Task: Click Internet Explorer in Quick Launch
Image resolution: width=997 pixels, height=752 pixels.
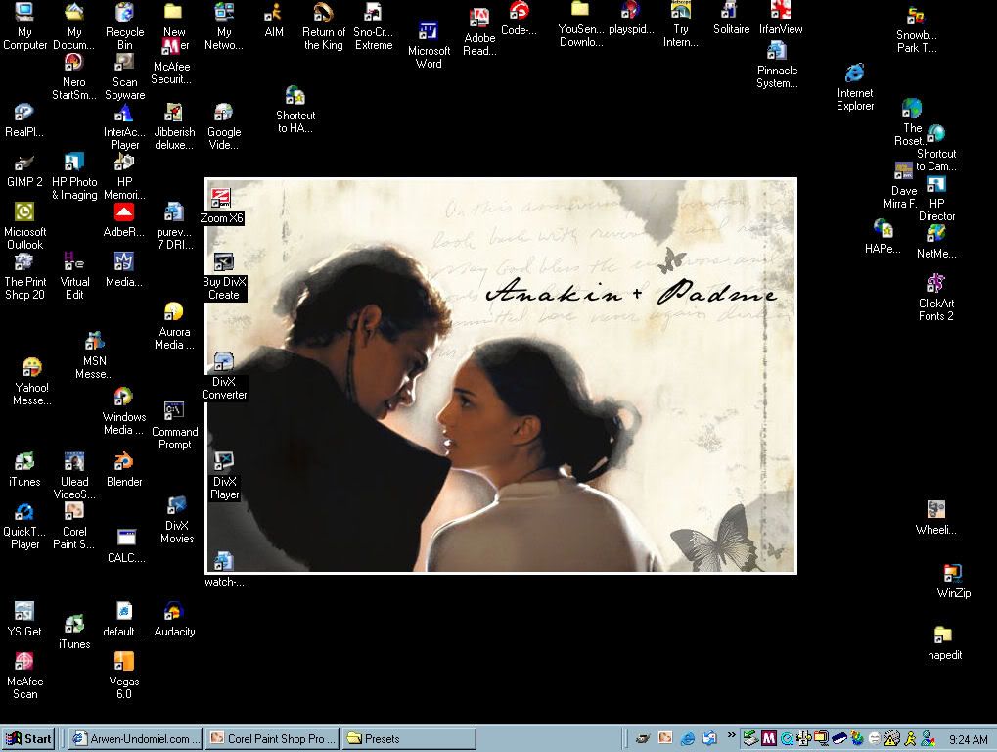Action: click(x=688, y=738)
